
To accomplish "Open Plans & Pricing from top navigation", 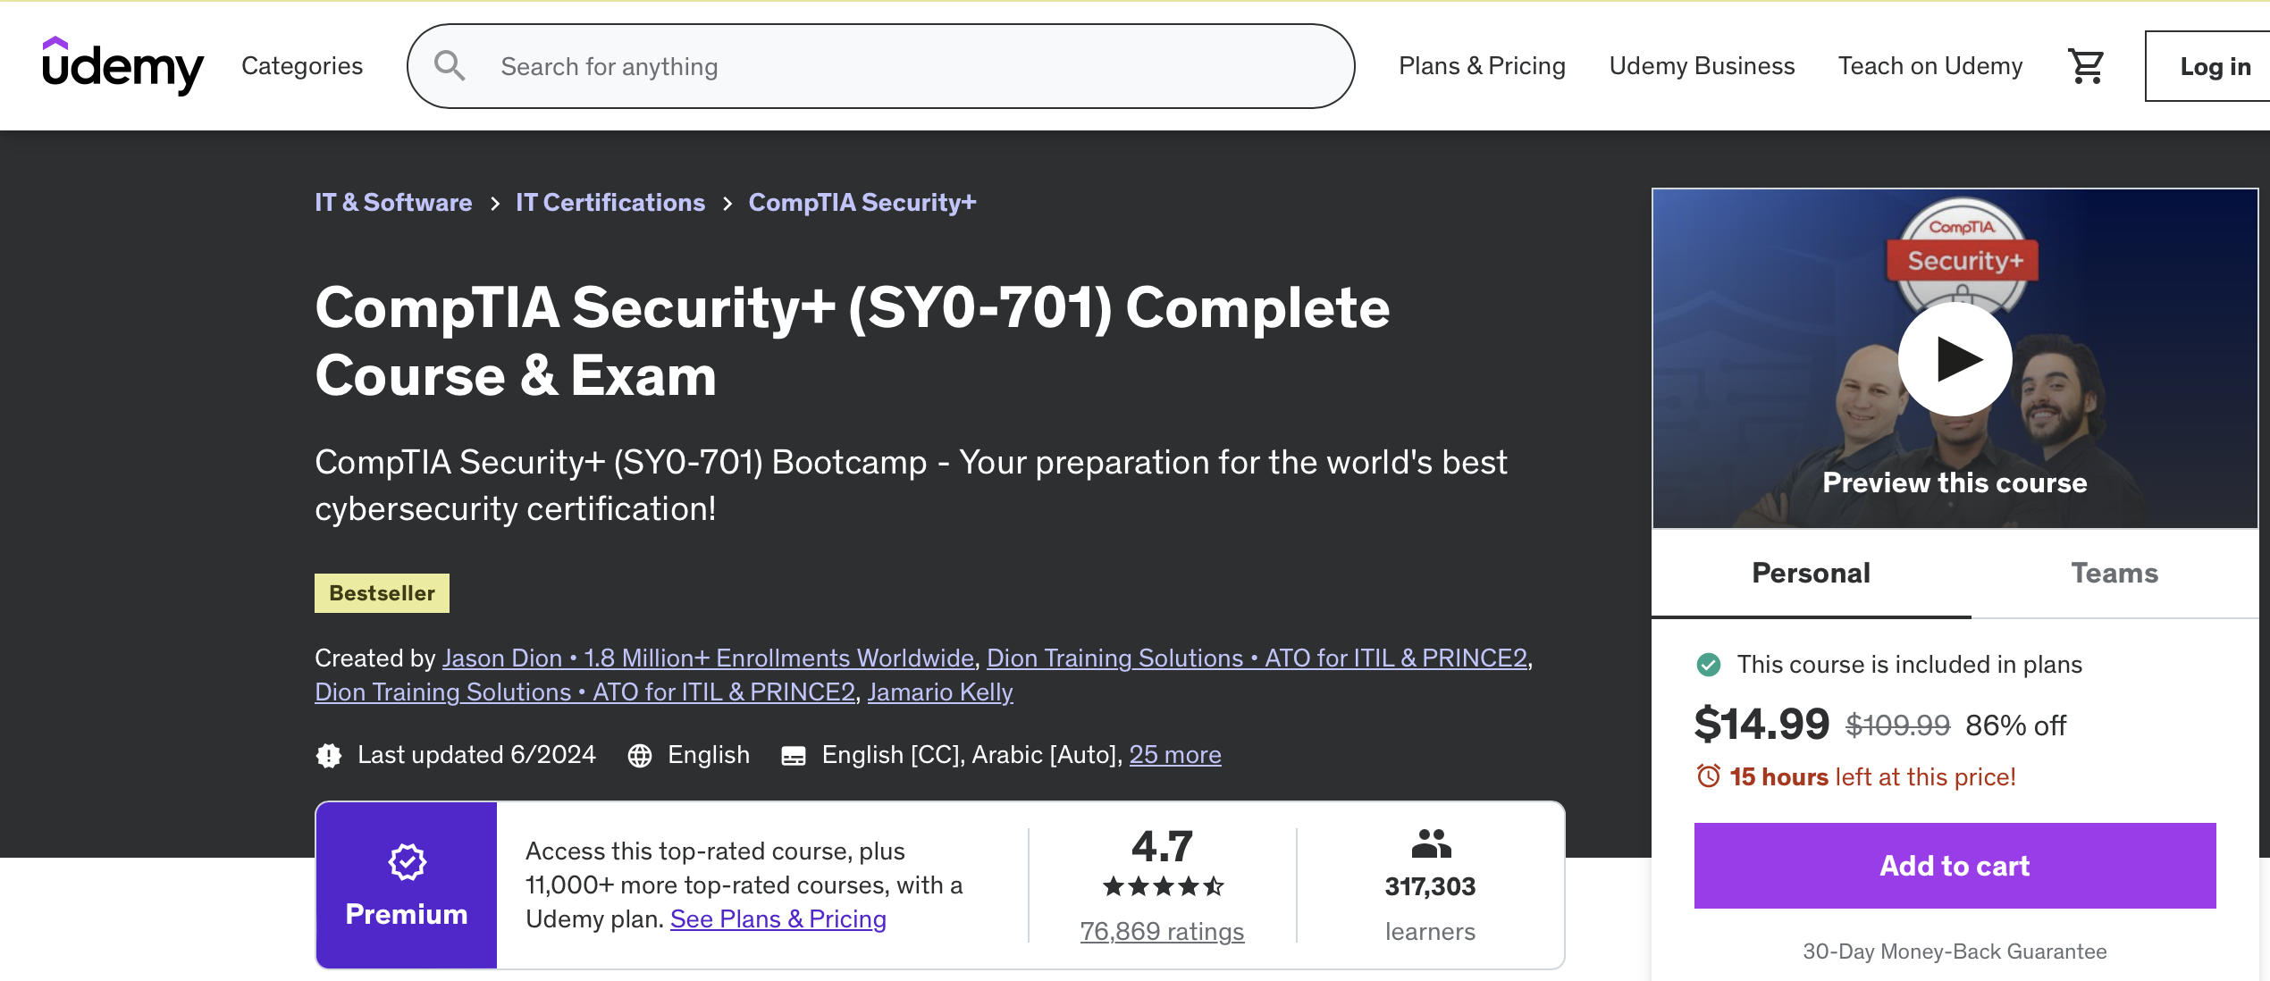I will pos(1482,65).
